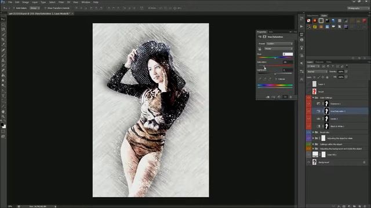
Task: Select the Type tool in the toolbox
Action: click(x=3, y=96)
